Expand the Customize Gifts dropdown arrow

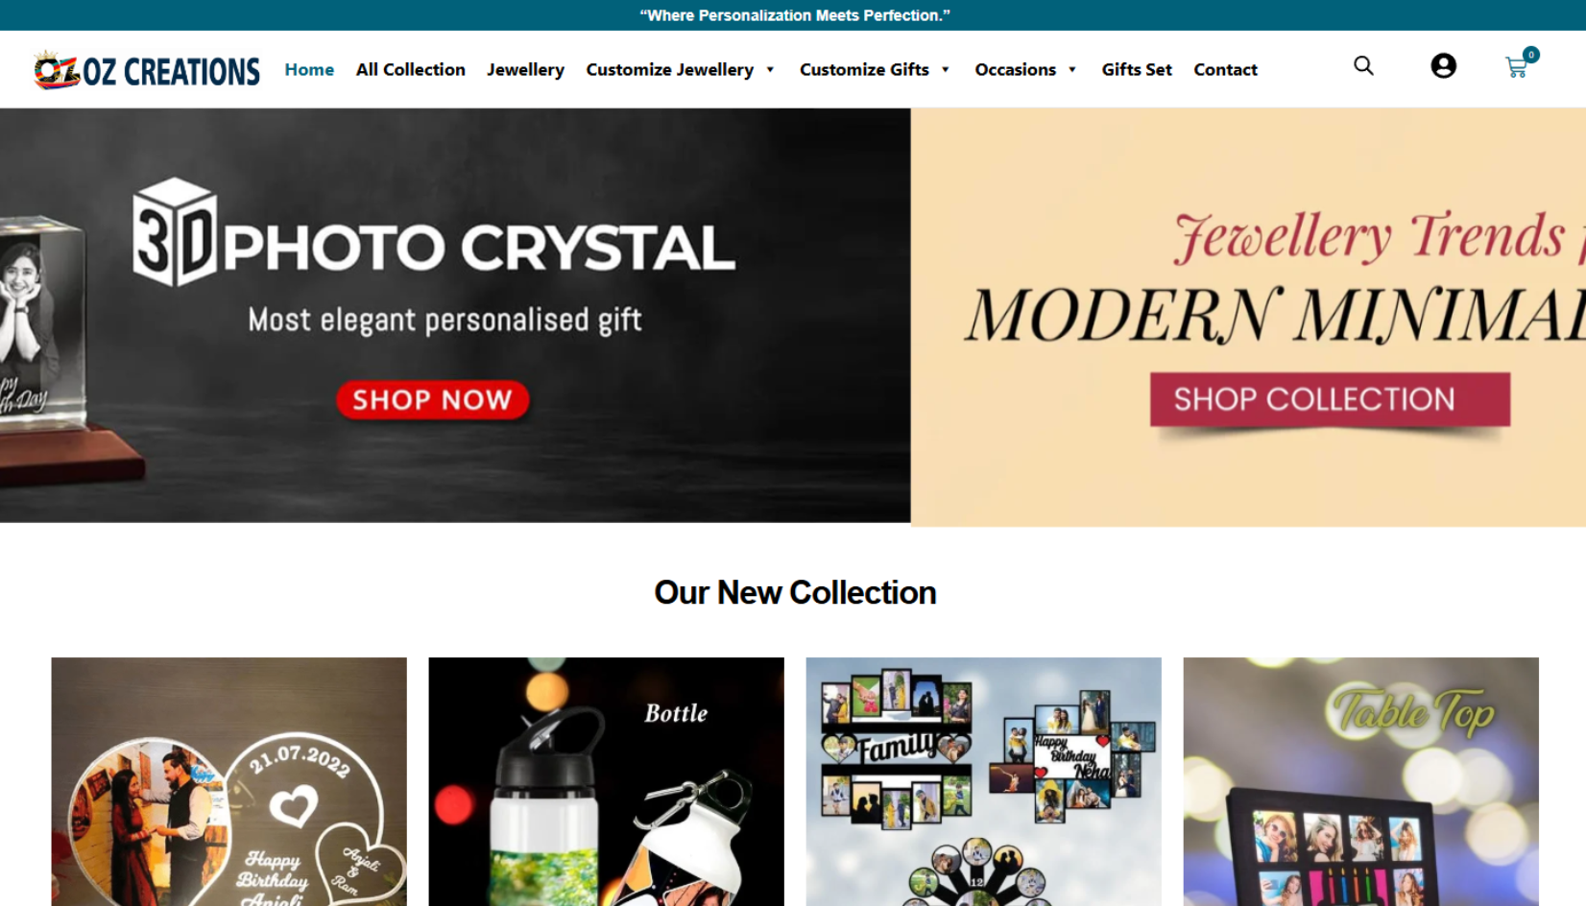coord(945,70)
